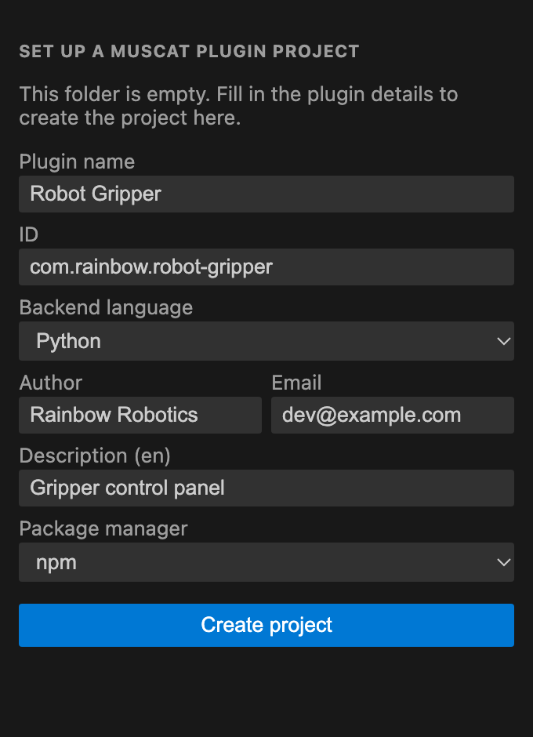Click the Author field with Rainbow Robotics

140,415
